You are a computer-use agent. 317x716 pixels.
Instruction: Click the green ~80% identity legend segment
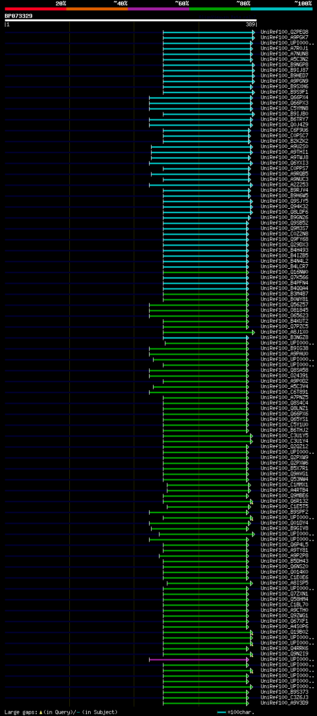(x=220, y=9)
